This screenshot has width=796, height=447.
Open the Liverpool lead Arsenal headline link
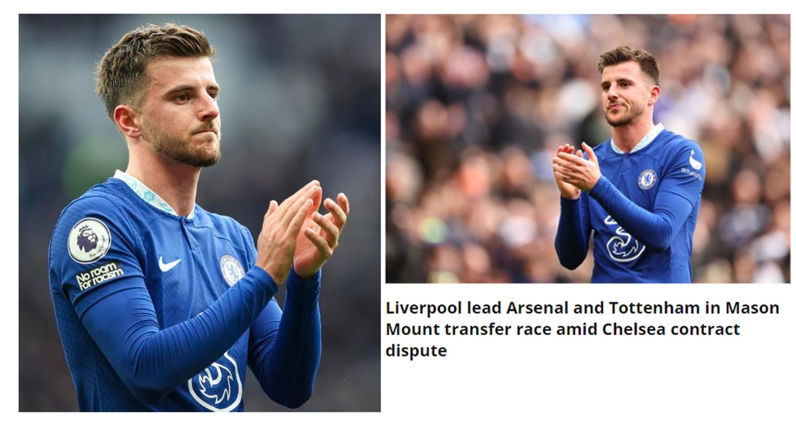(x=582, y=329)
